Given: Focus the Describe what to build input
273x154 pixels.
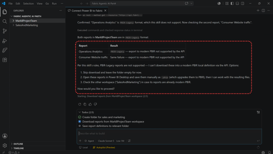Looking at the screenshot, I should tap(169, 133).
